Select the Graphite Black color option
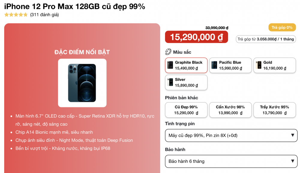Viewport: 300px width, 173px height. tap(186, 65)
